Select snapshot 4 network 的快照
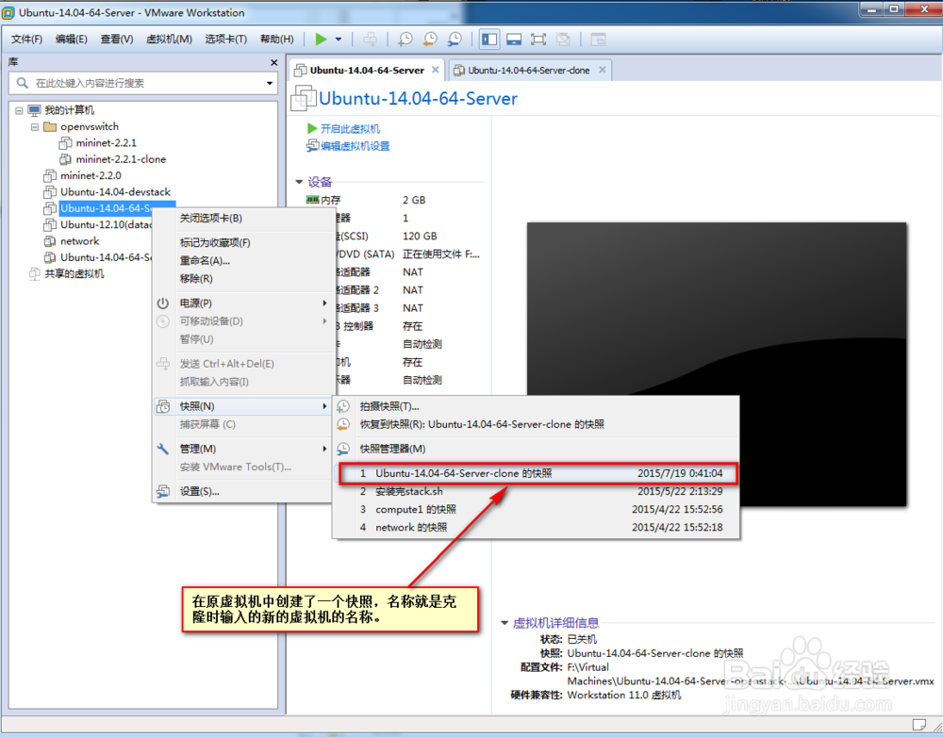This screenshot has width=943, height=737. coord(536,528)
